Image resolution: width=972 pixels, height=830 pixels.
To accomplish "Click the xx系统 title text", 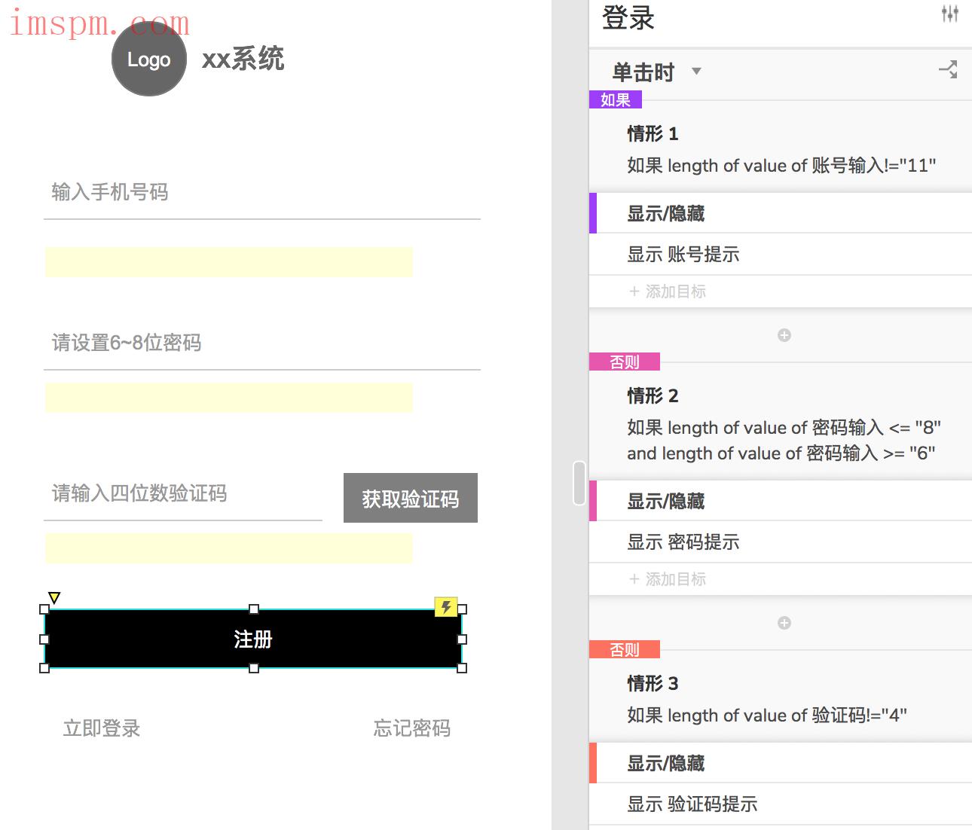I will coord(243,59).
